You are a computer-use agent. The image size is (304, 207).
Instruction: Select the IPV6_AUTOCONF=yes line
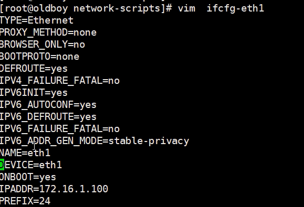coord(48,105)
